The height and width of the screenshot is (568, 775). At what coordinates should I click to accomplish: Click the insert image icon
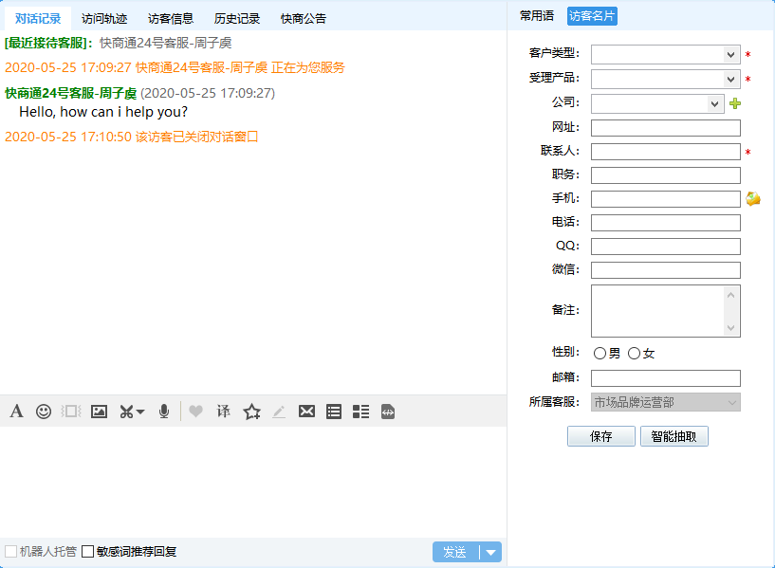click(x=99, y=412)
